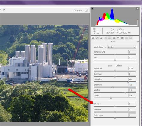
Task: Click the Tint slider handle
Action: pyautogui.click(x=115, y=60)
